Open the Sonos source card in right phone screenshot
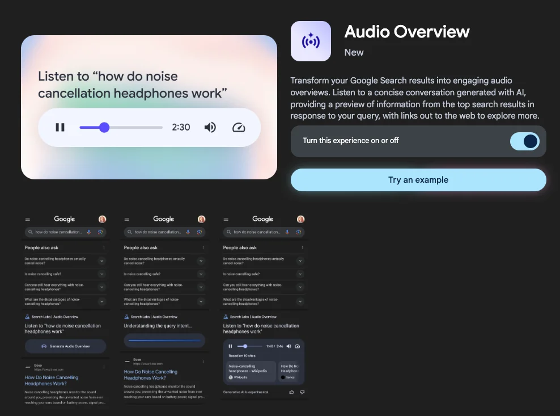 click(290, 371)
